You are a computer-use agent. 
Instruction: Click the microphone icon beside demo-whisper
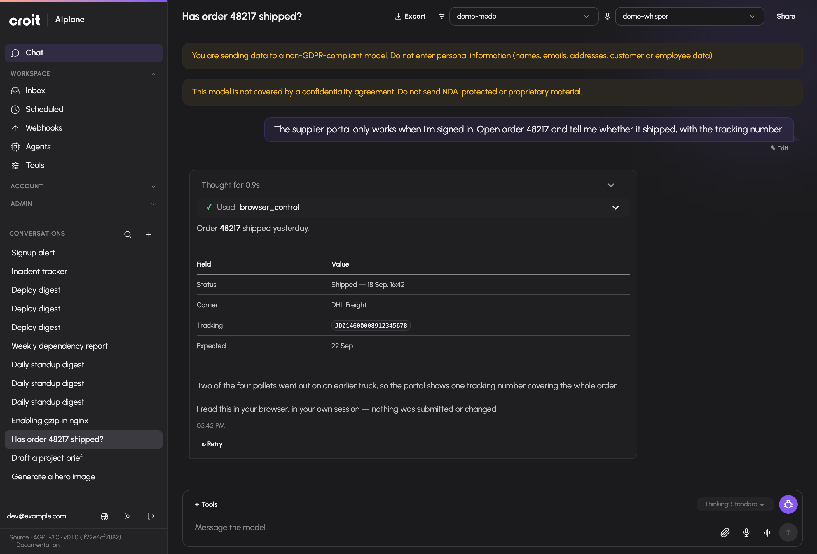607,17
